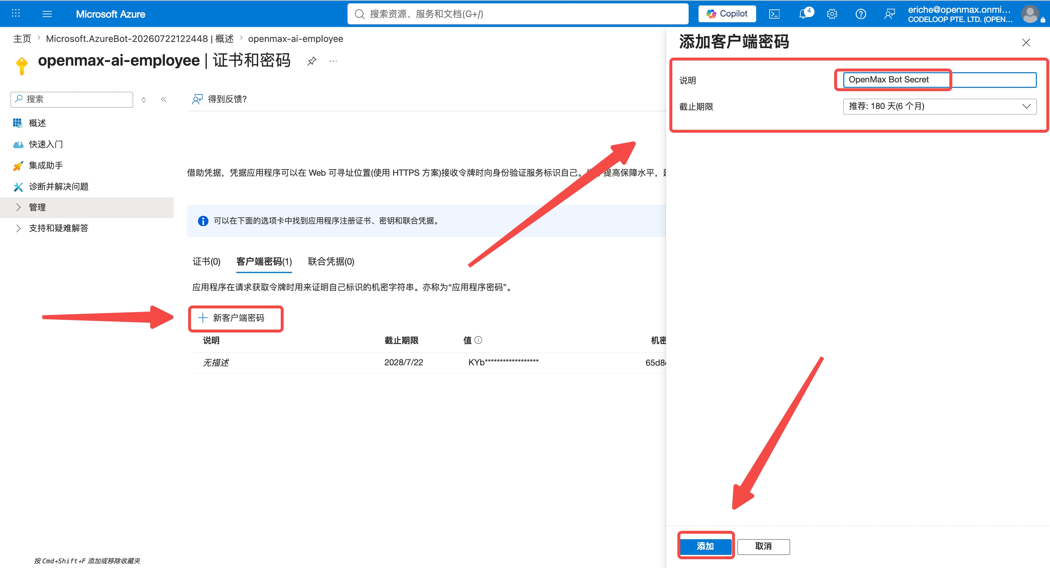Expand the 管理 section

click(x=87, y=207)
